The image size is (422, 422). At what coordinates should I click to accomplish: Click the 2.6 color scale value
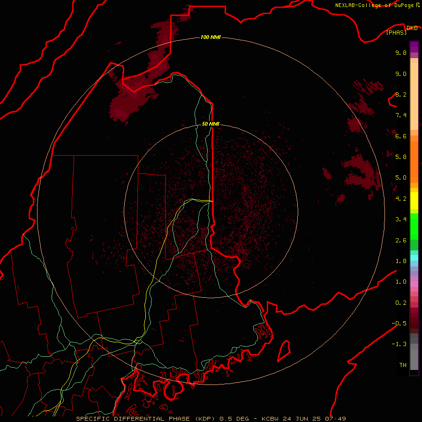point(401,241)
